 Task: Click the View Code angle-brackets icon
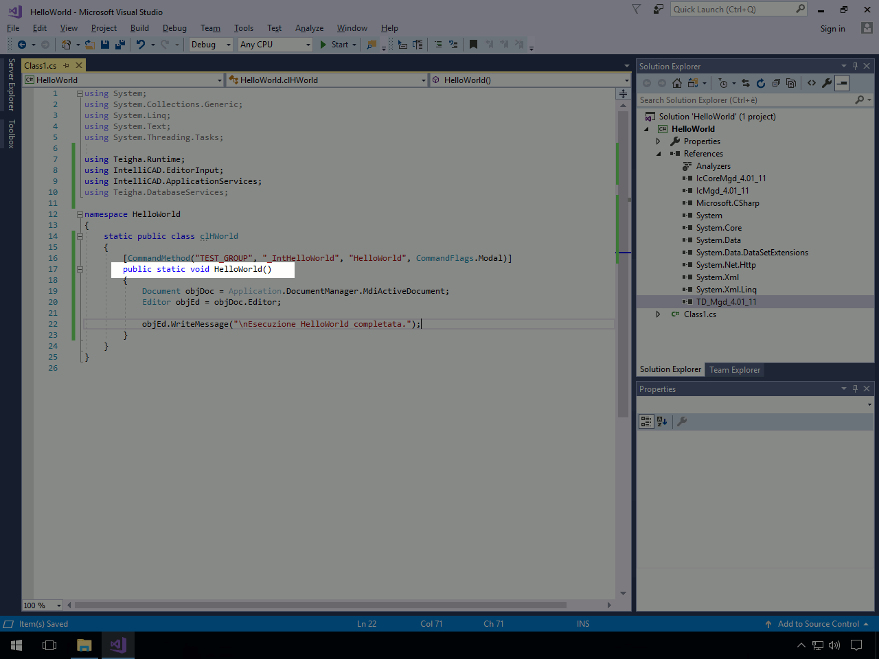812,83
